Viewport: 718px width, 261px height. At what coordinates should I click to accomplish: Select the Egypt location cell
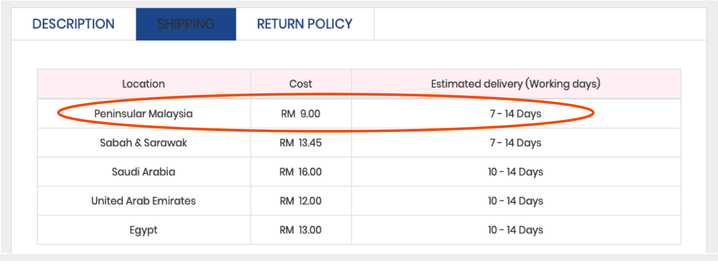tap(144, 230)
